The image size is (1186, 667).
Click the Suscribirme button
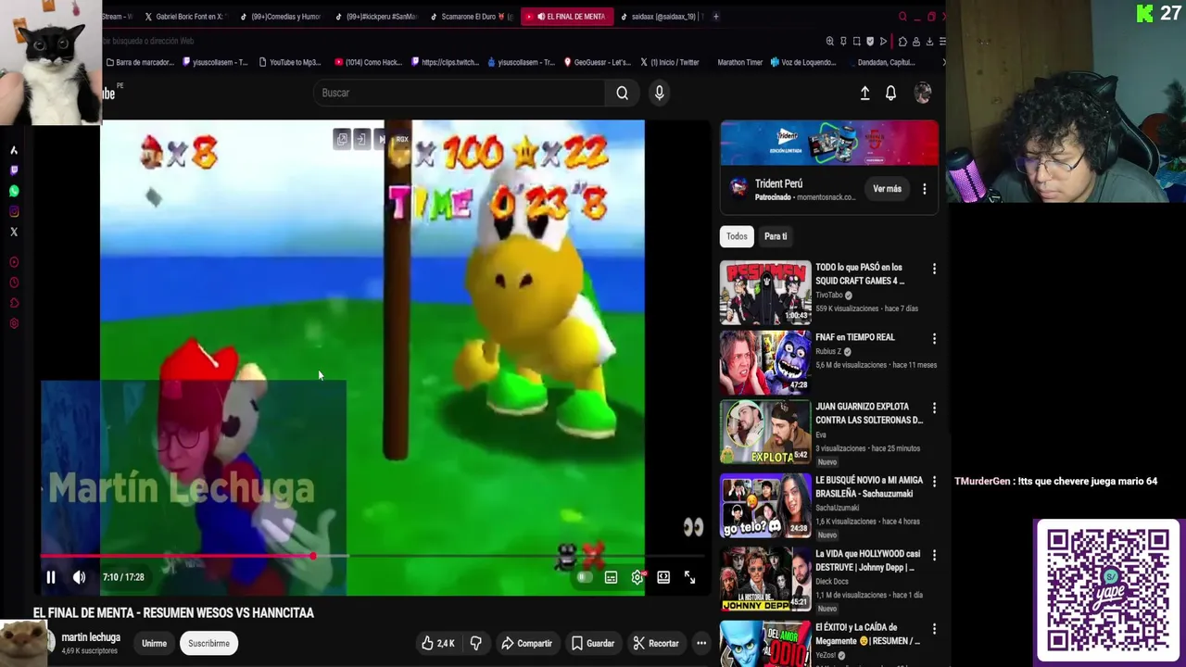(x=208, y=643)
